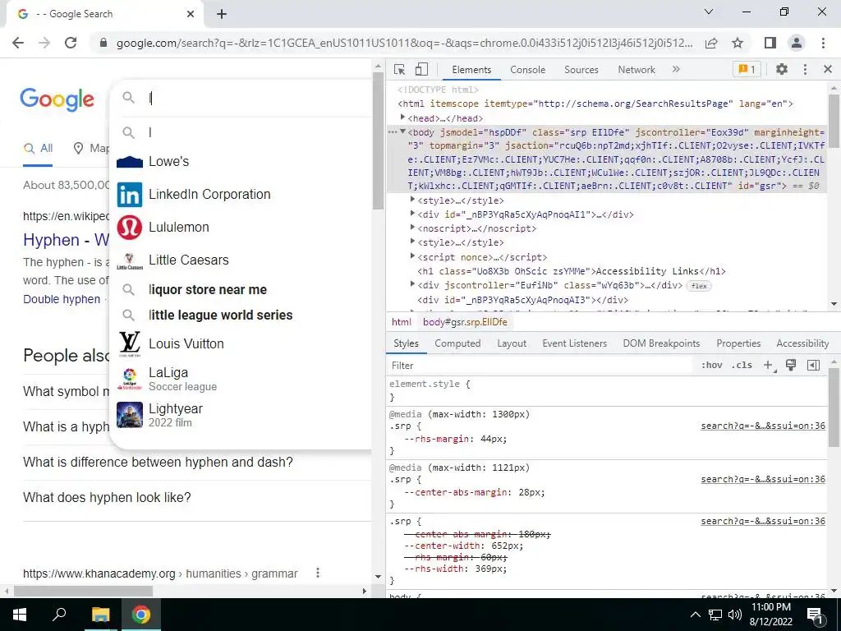
Task: Switch to the Console tab
Action: pyautogui.click(x=528, y=70)
